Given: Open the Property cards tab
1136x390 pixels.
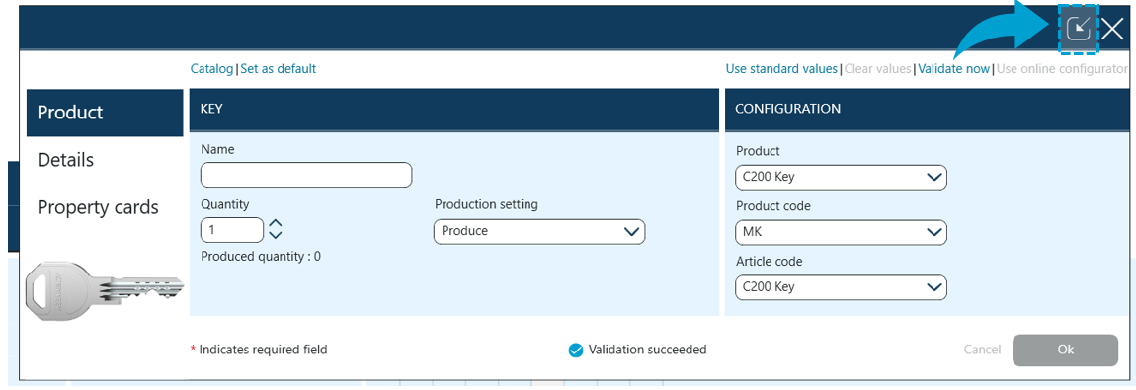Looking at the screenshot, I should click(105, 207).
